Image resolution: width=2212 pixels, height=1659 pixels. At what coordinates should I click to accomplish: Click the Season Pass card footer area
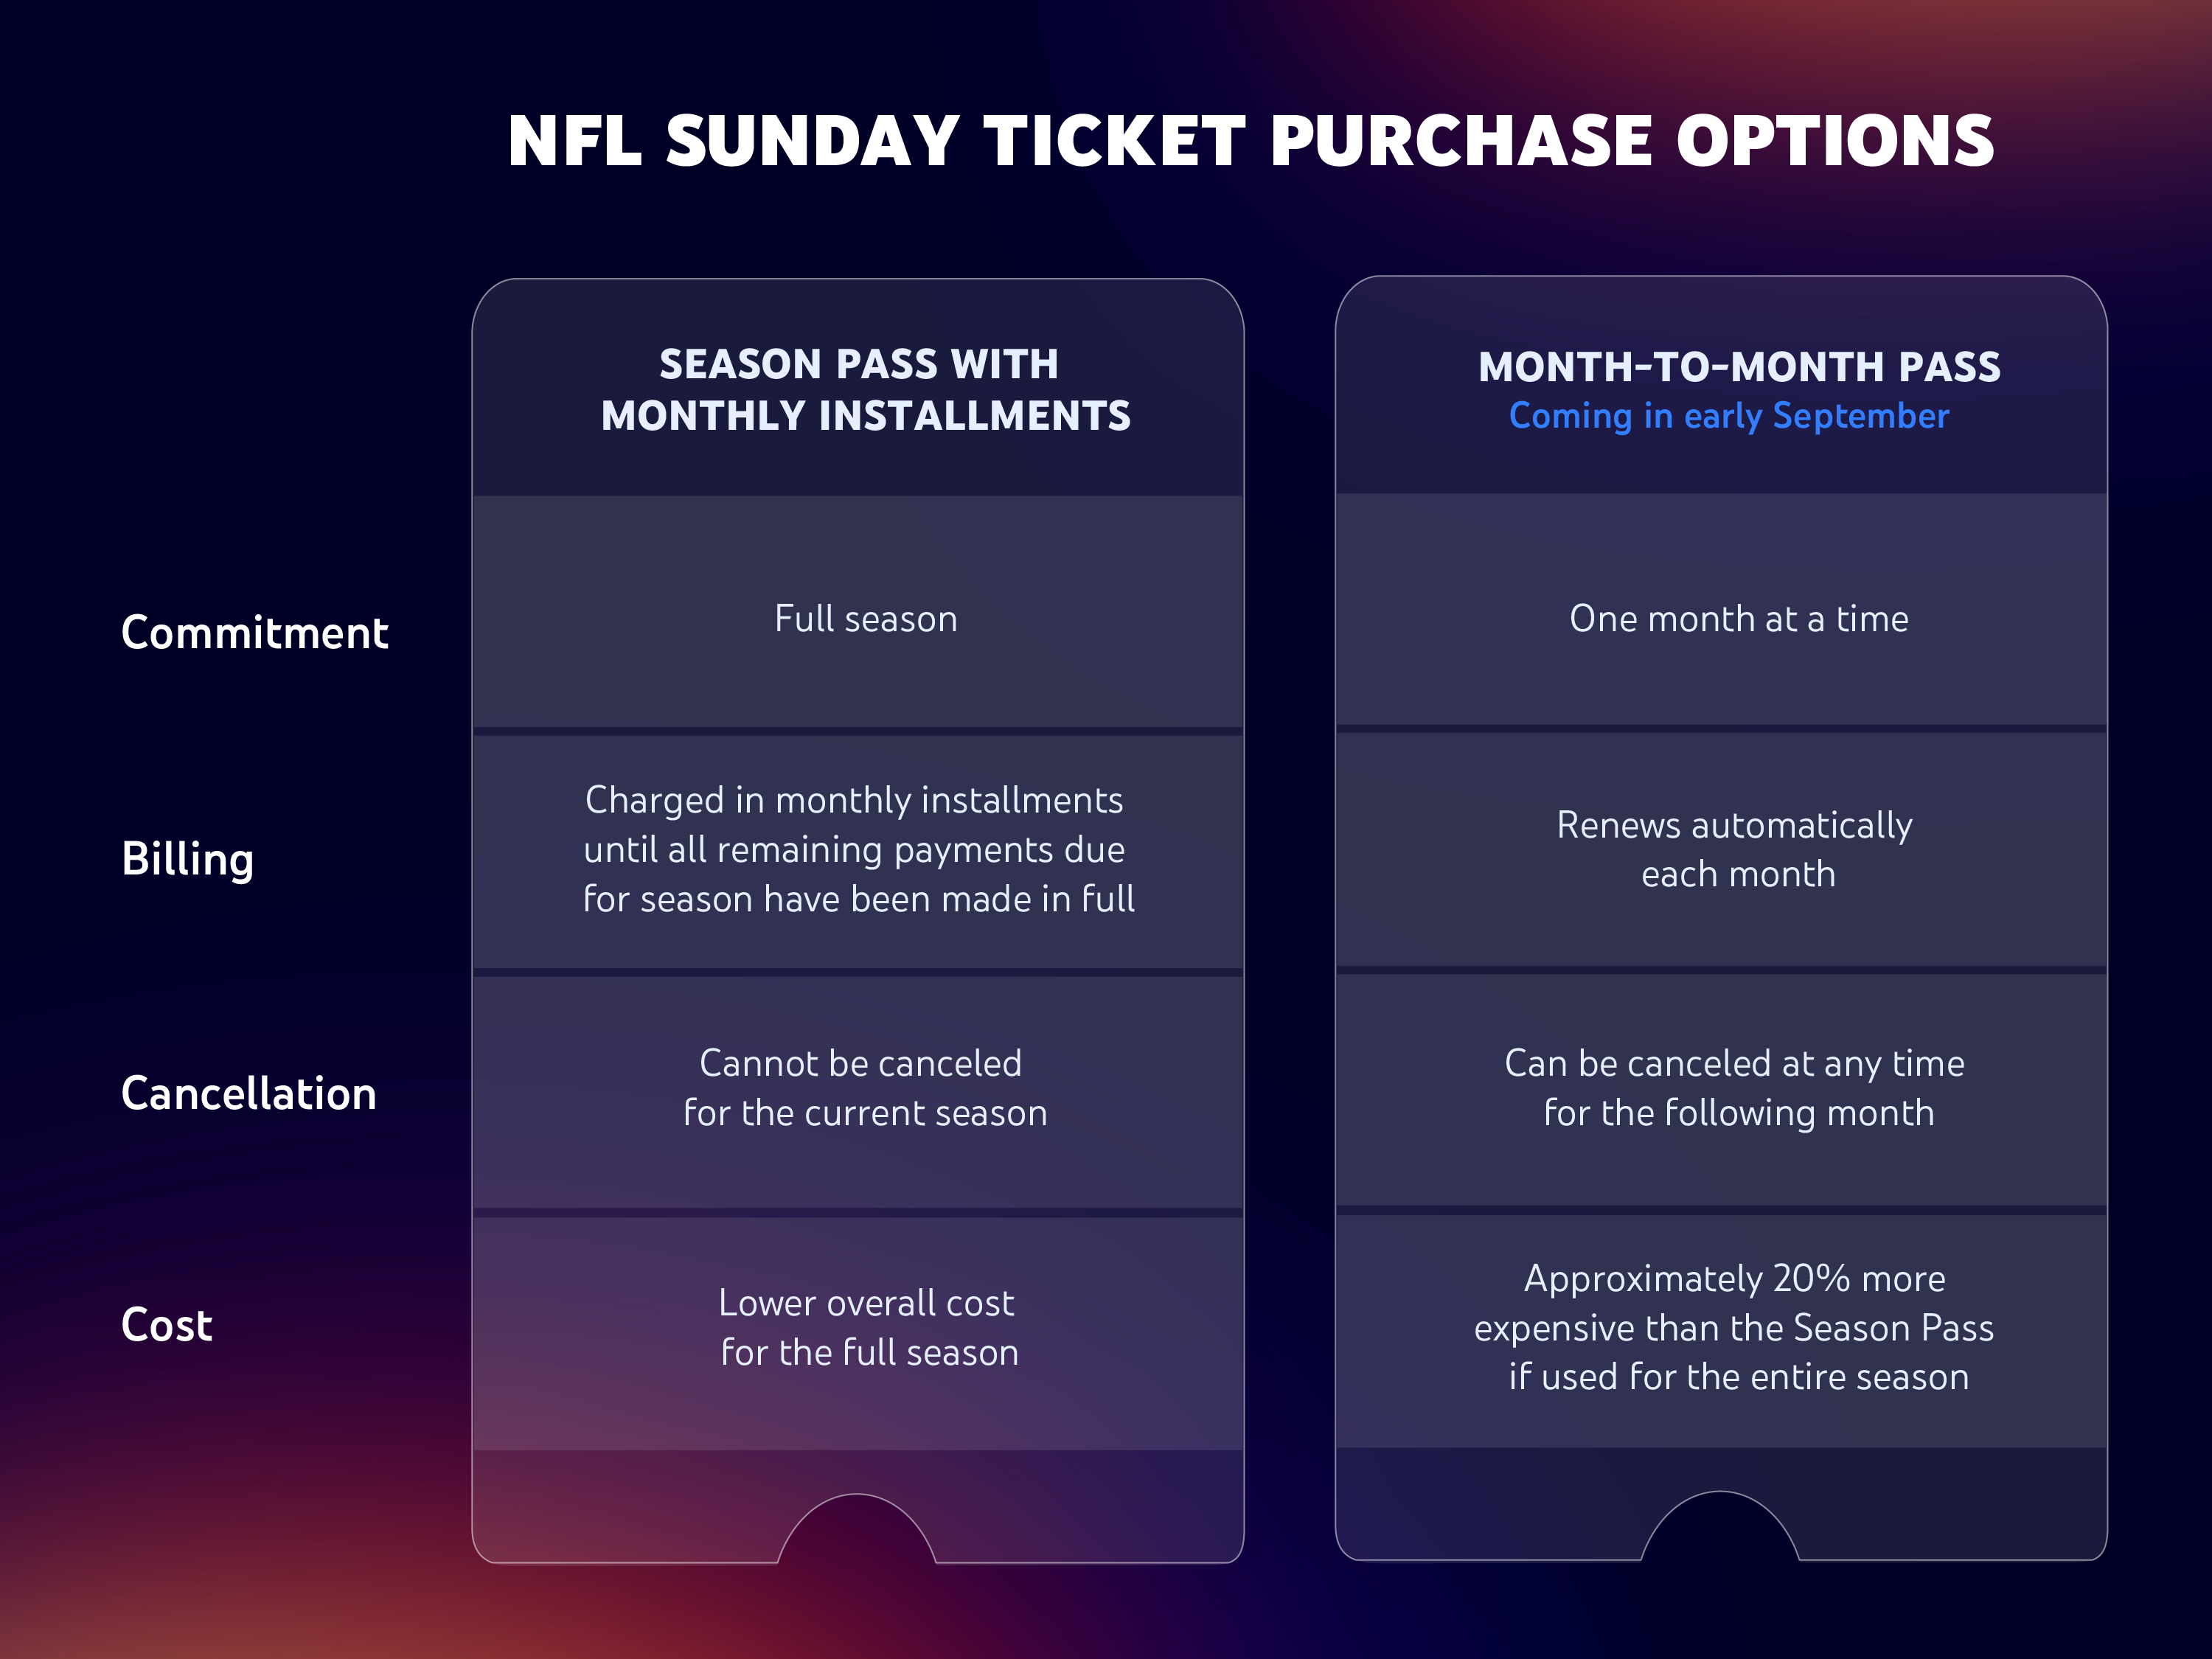pos(620,1505)
